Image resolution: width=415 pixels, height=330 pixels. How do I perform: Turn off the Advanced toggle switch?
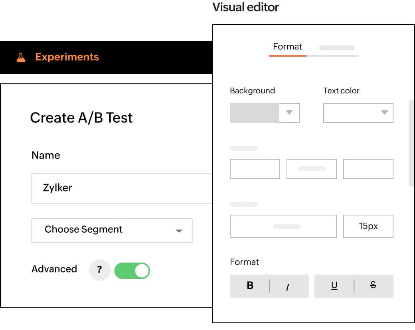[x=132, y=271]
